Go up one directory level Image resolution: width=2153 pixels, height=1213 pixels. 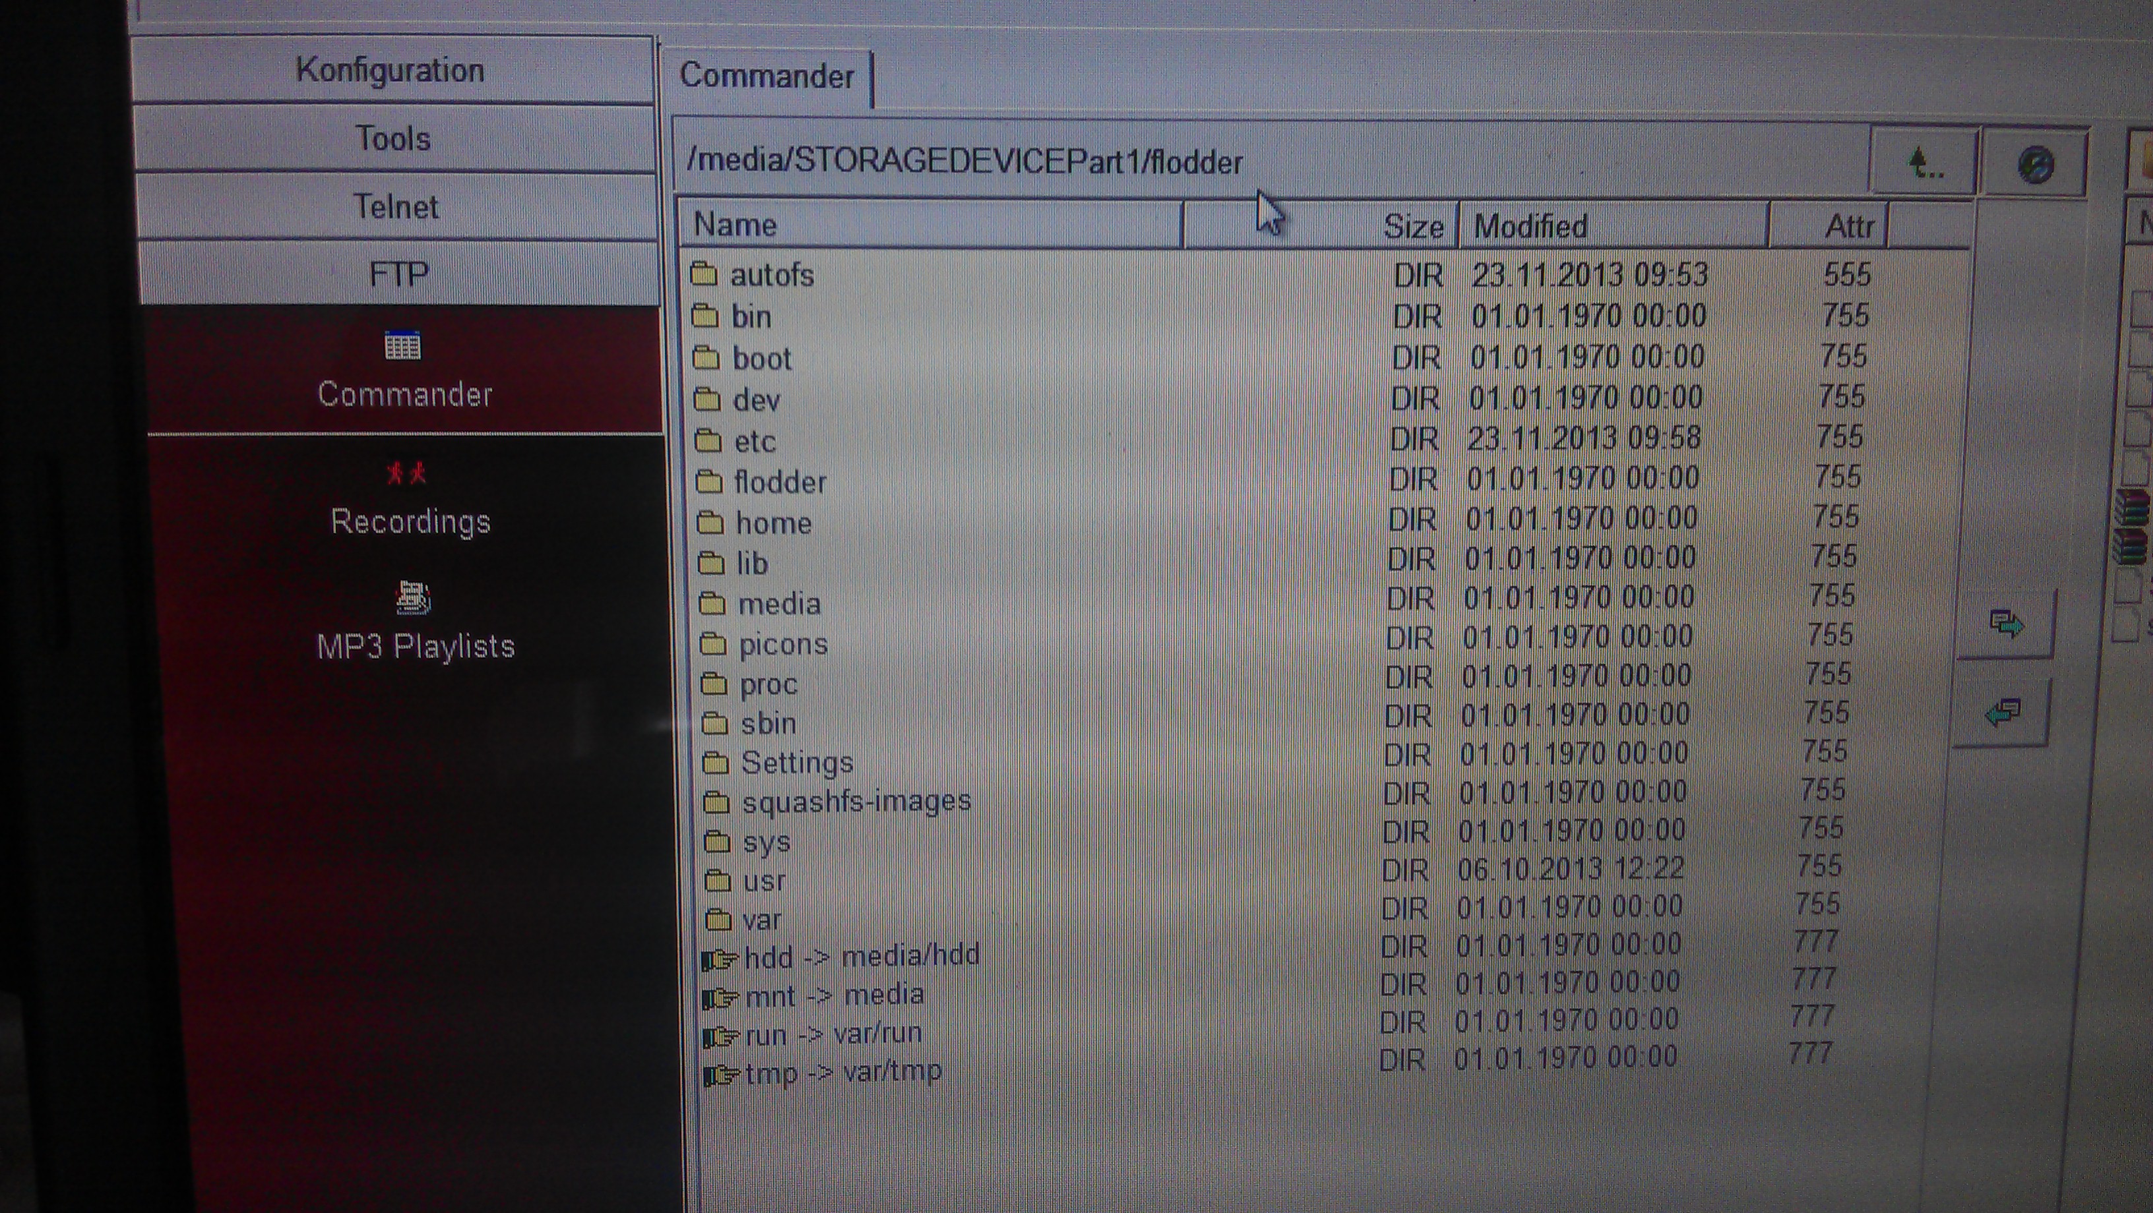(x=1924, y=163)
